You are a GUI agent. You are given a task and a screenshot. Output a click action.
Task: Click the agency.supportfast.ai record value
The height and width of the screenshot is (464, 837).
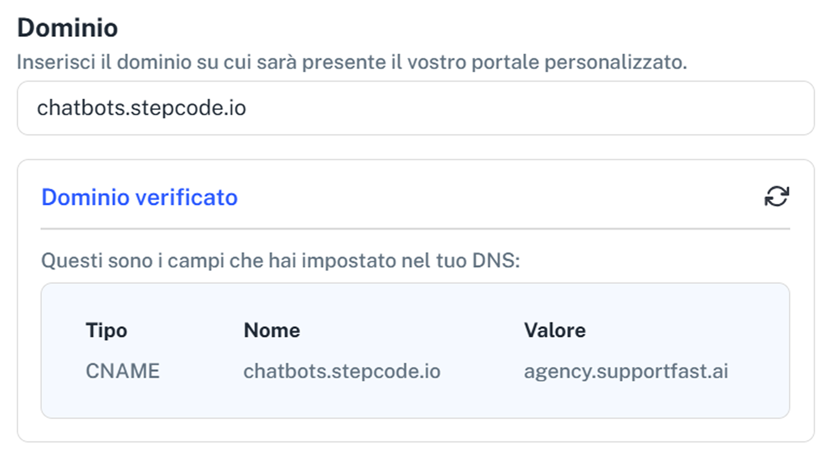coord(626,371)
